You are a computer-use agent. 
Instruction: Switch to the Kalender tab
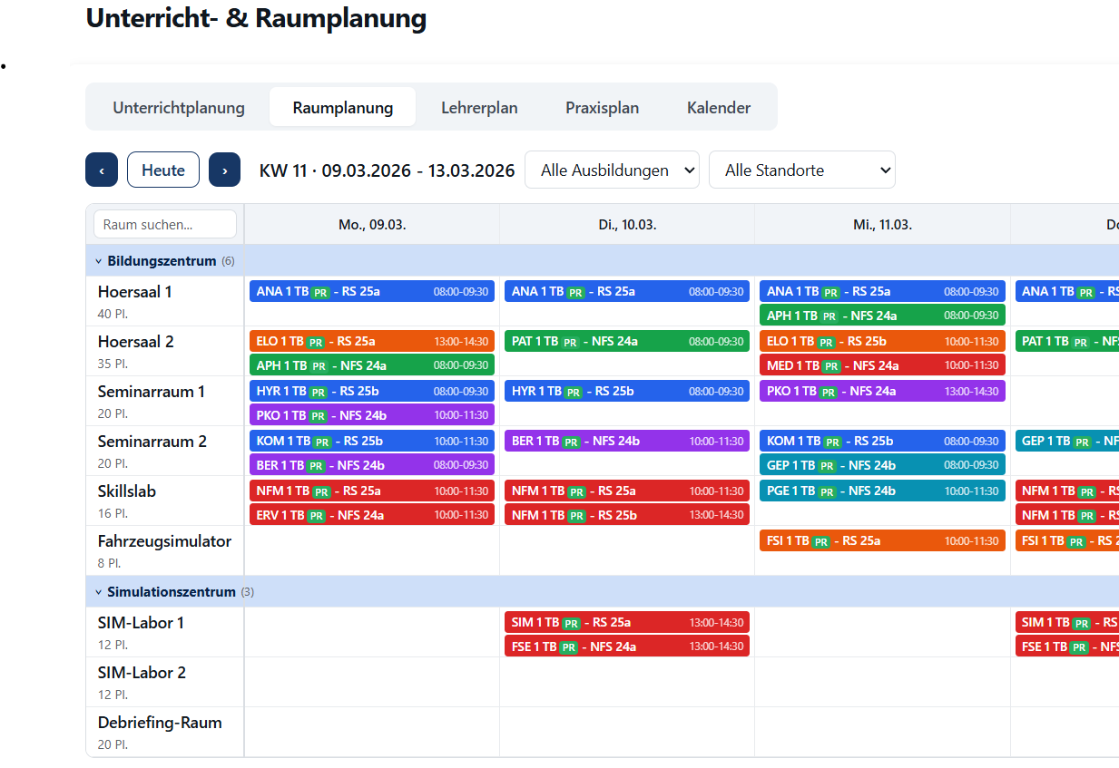coord(719,108)
